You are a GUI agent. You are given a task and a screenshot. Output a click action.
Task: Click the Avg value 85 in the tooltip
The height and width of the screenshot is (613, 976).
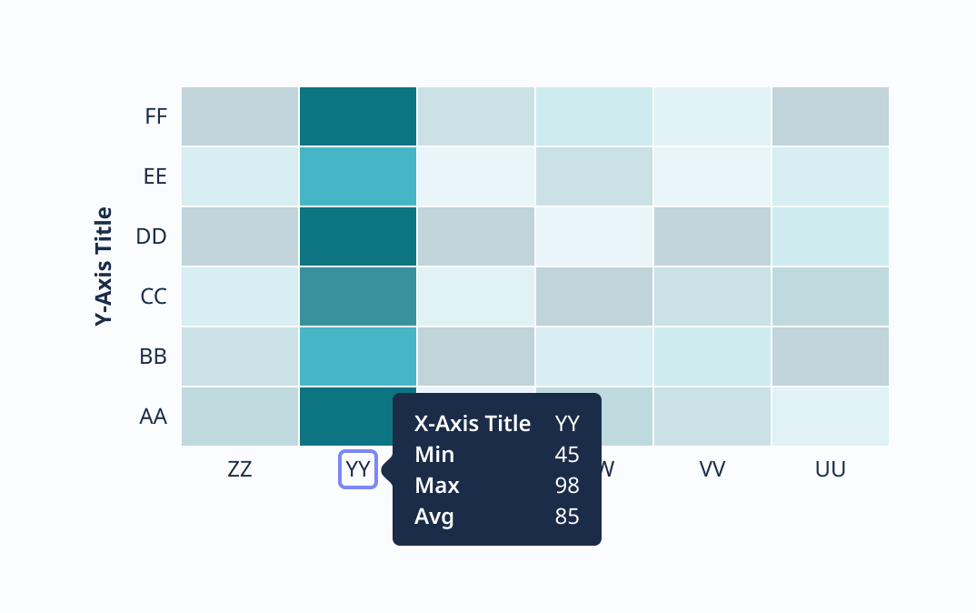(x=567, y=517)
